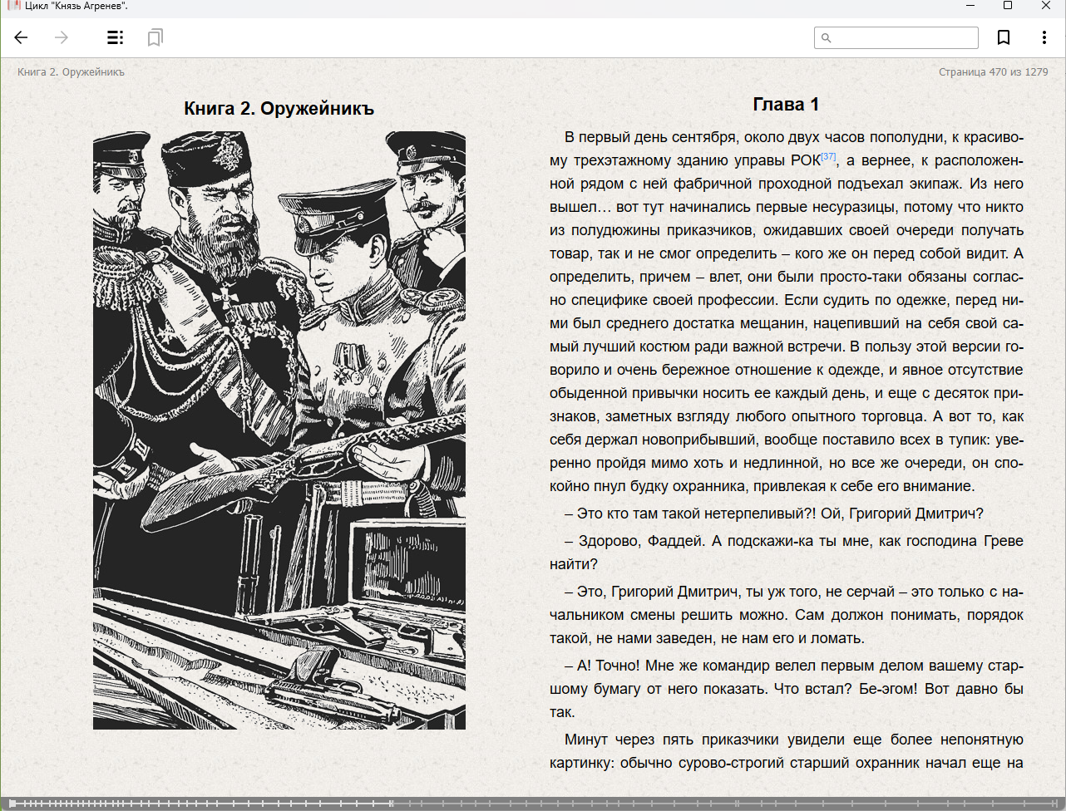Open footnote 37 after the word РОК
This screenshot has height=811, width=1066.
tap(828, 156)
